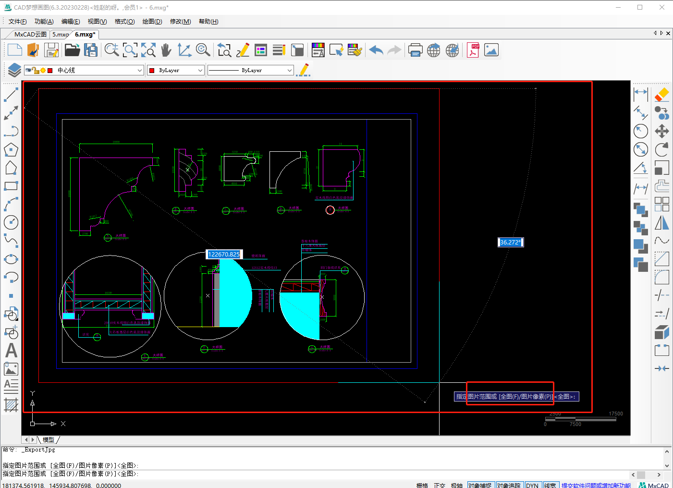Click the red layer color swatch
The width and height of the screenshot is (673, 488).
(50, 71)
